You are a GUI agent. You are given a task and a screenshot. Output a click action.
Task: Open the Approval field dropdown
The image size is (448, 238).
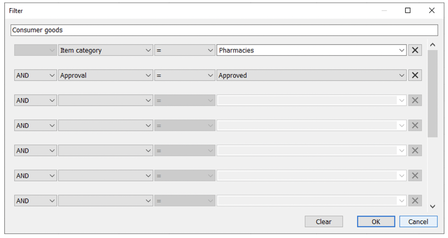(105, 76)
